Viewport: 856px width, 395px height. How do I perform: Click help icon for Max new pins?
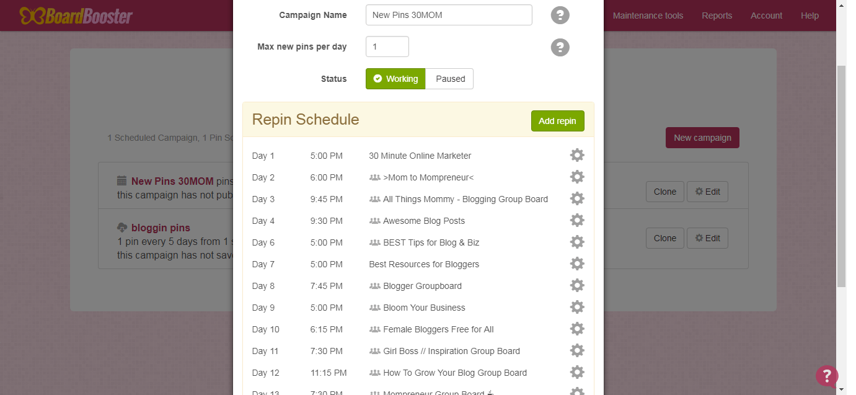point(560,47)
